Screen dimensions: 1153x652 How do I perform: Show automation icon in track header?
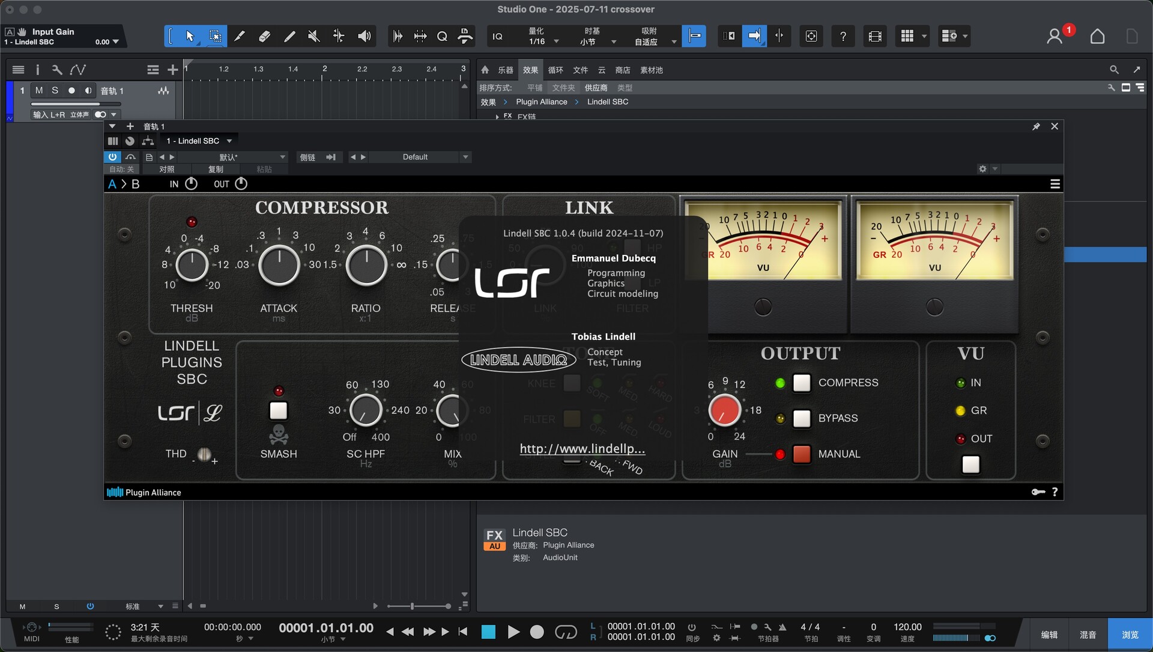[78, 70]
